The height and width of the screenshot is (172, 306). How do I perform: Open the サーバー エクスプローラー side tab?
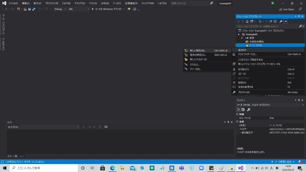(3, 25)
